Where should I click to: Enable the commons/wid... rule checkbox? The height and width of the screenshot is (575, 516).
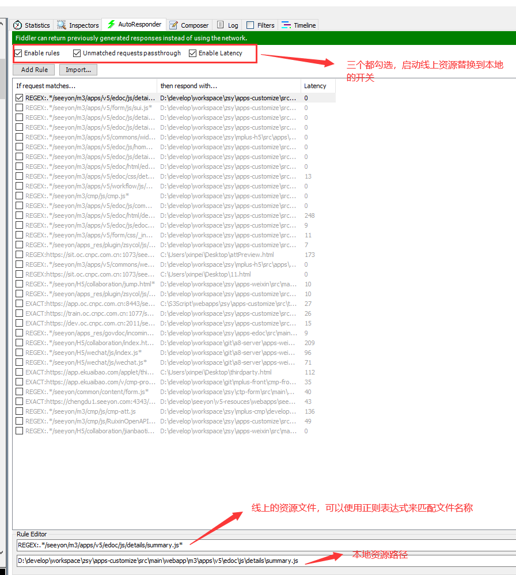(20, 137)
